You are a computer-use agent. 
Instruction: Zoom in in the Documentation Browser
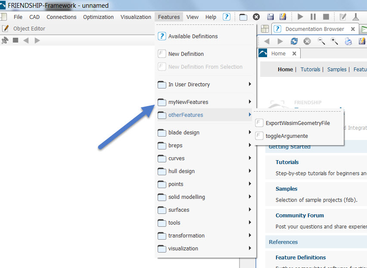pos(334,41)
